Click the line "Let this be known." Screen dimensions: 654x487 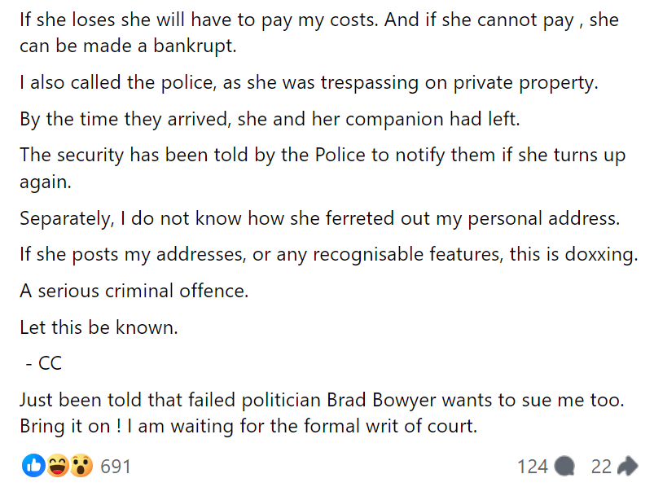[x=99, y=328]
